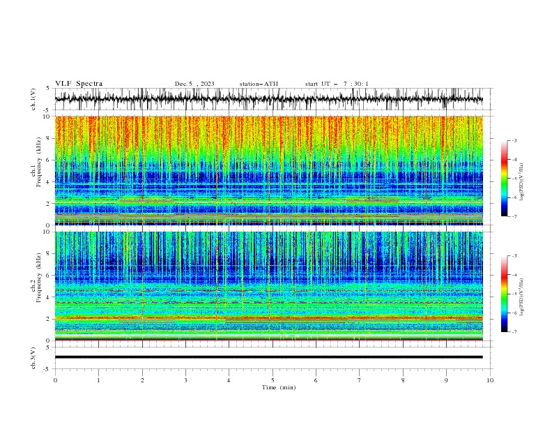Click the ch.2 PSD color scale bar
Viewport: 552px width, 427px height.
click(x=504, y=294)
